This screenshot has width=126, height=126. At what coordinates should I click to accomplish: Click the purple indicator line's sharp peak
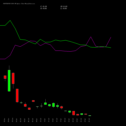click(91, 37)
